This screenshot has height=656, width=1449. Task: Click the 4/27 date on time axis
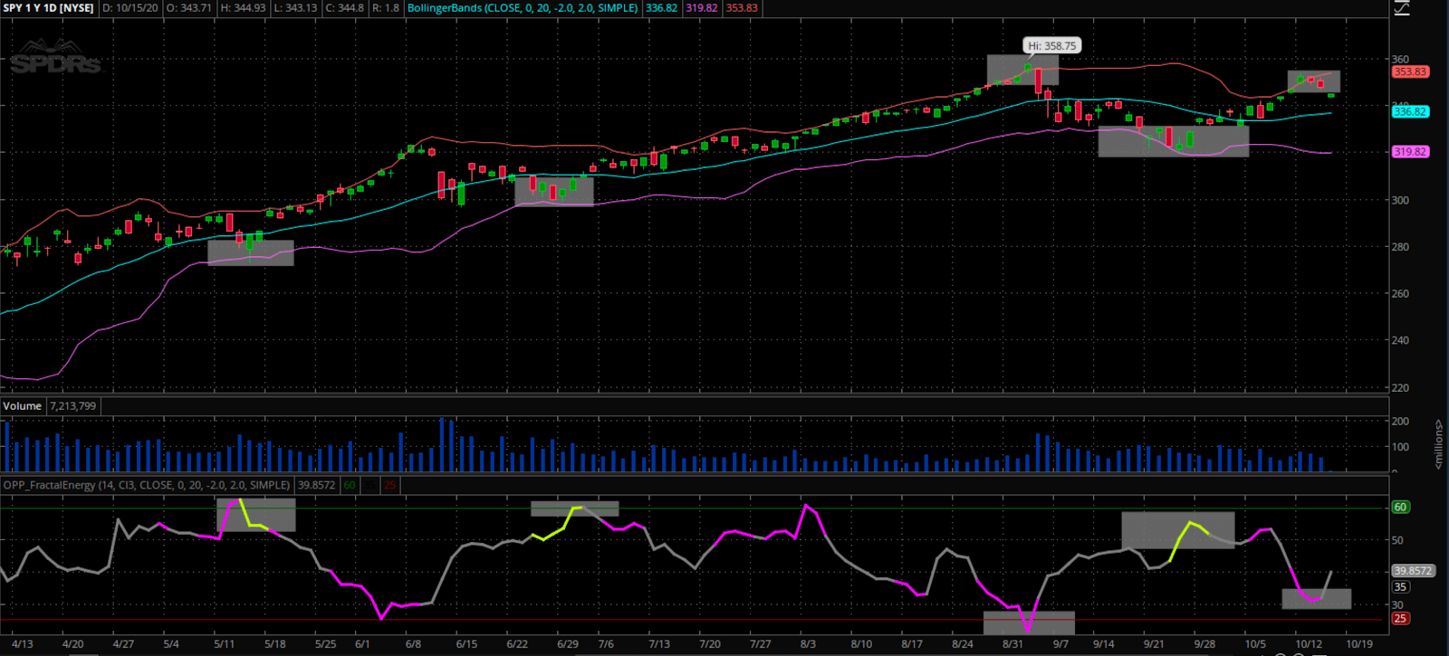pyautogui.click(x=123, y=644)
